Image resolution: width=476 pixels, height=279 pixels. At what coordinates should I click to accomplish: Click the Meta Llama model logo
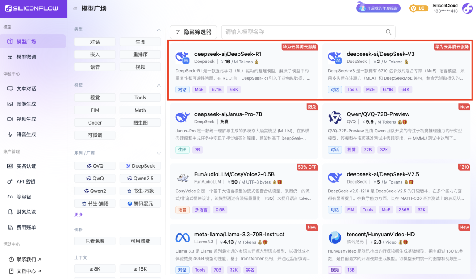coord(182,238)
